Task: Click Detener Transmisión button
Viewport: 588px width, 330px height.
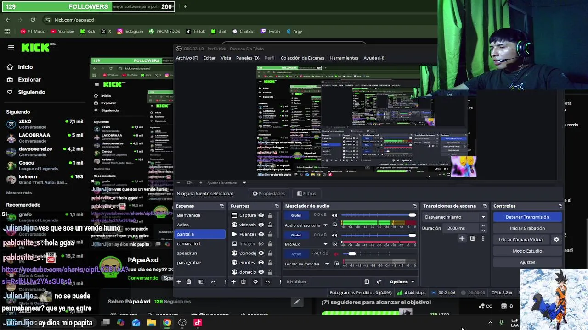Action: (527, 217)
